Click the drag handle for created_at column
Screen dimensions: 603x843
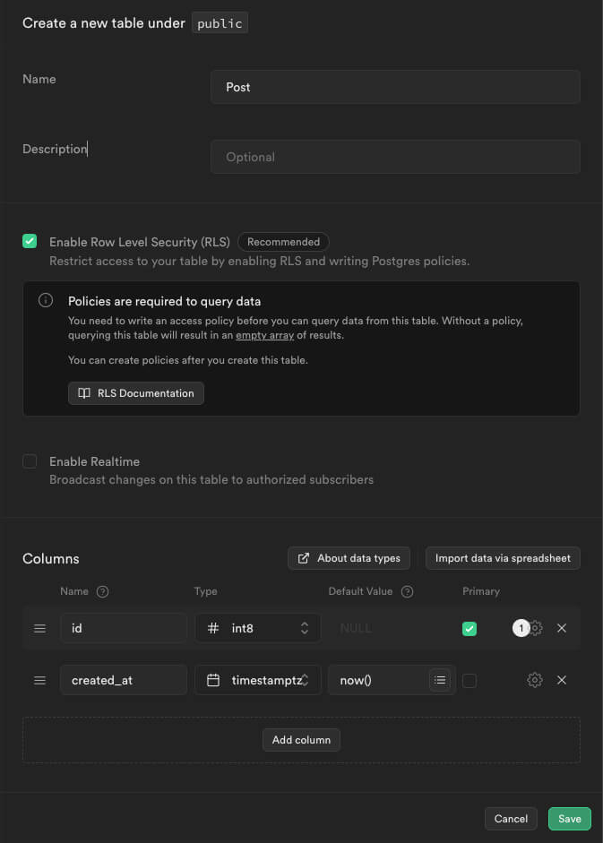click(x=39, y=681)
